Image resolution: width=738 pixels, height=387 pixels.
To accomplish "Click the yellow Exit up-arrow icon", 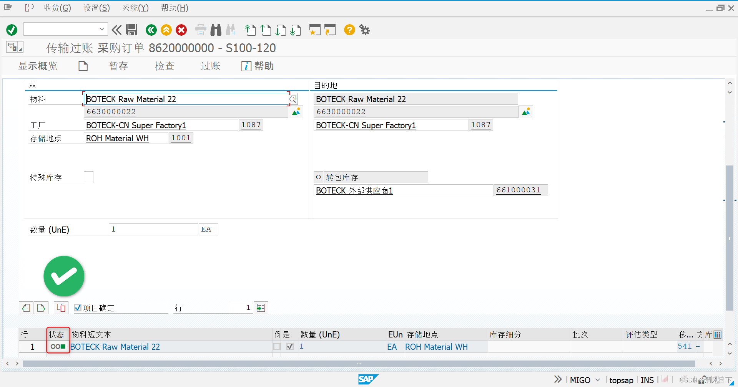I will [166, 30].
